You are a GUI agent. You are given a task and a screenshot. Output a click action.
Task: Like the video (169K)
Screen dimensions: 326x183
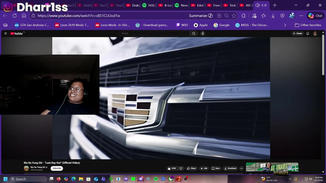tap(172, 168)
